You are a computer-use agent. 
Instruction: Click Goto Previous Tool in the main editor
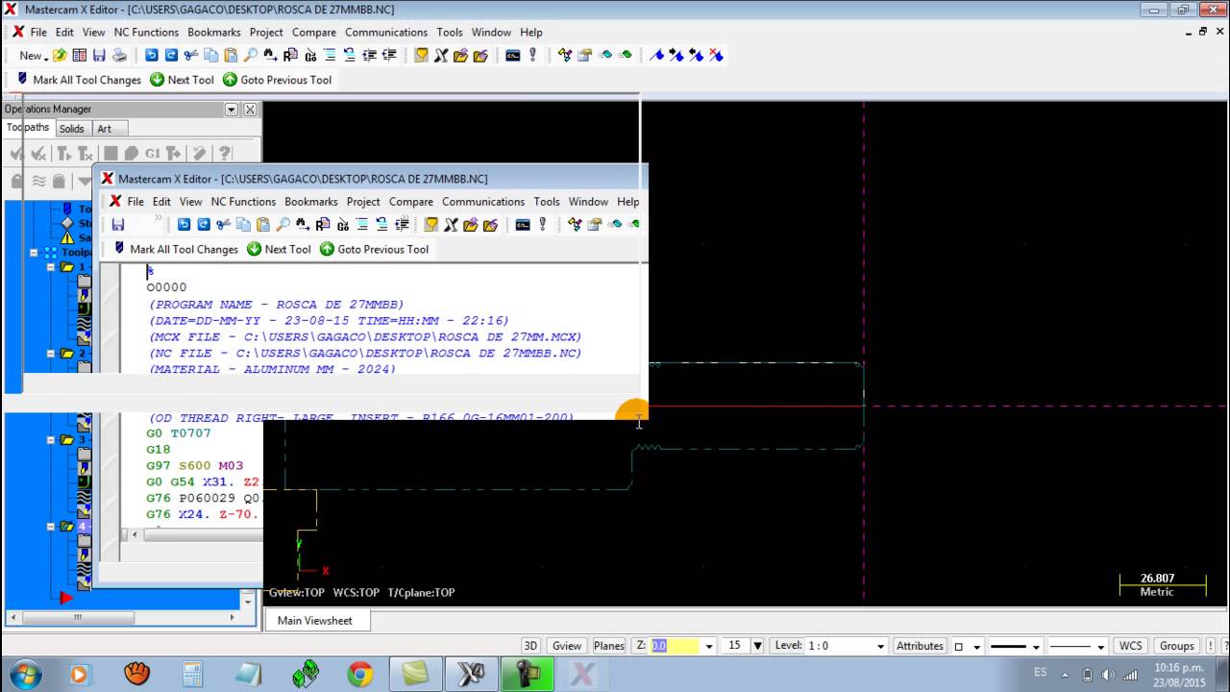click(277, 80)
